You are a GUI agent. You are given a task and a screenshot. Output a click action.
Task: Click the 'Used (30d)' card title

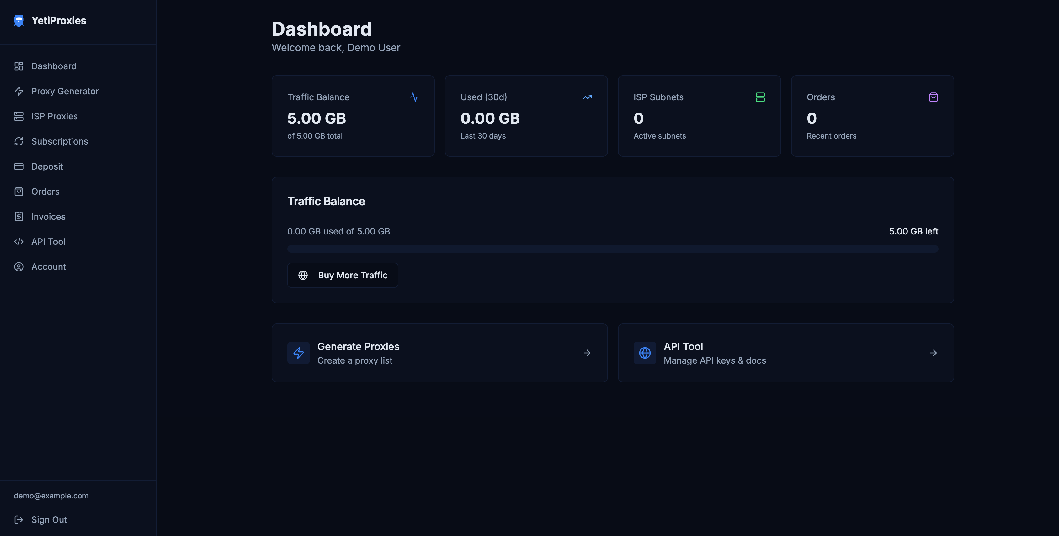pos(483,97)
